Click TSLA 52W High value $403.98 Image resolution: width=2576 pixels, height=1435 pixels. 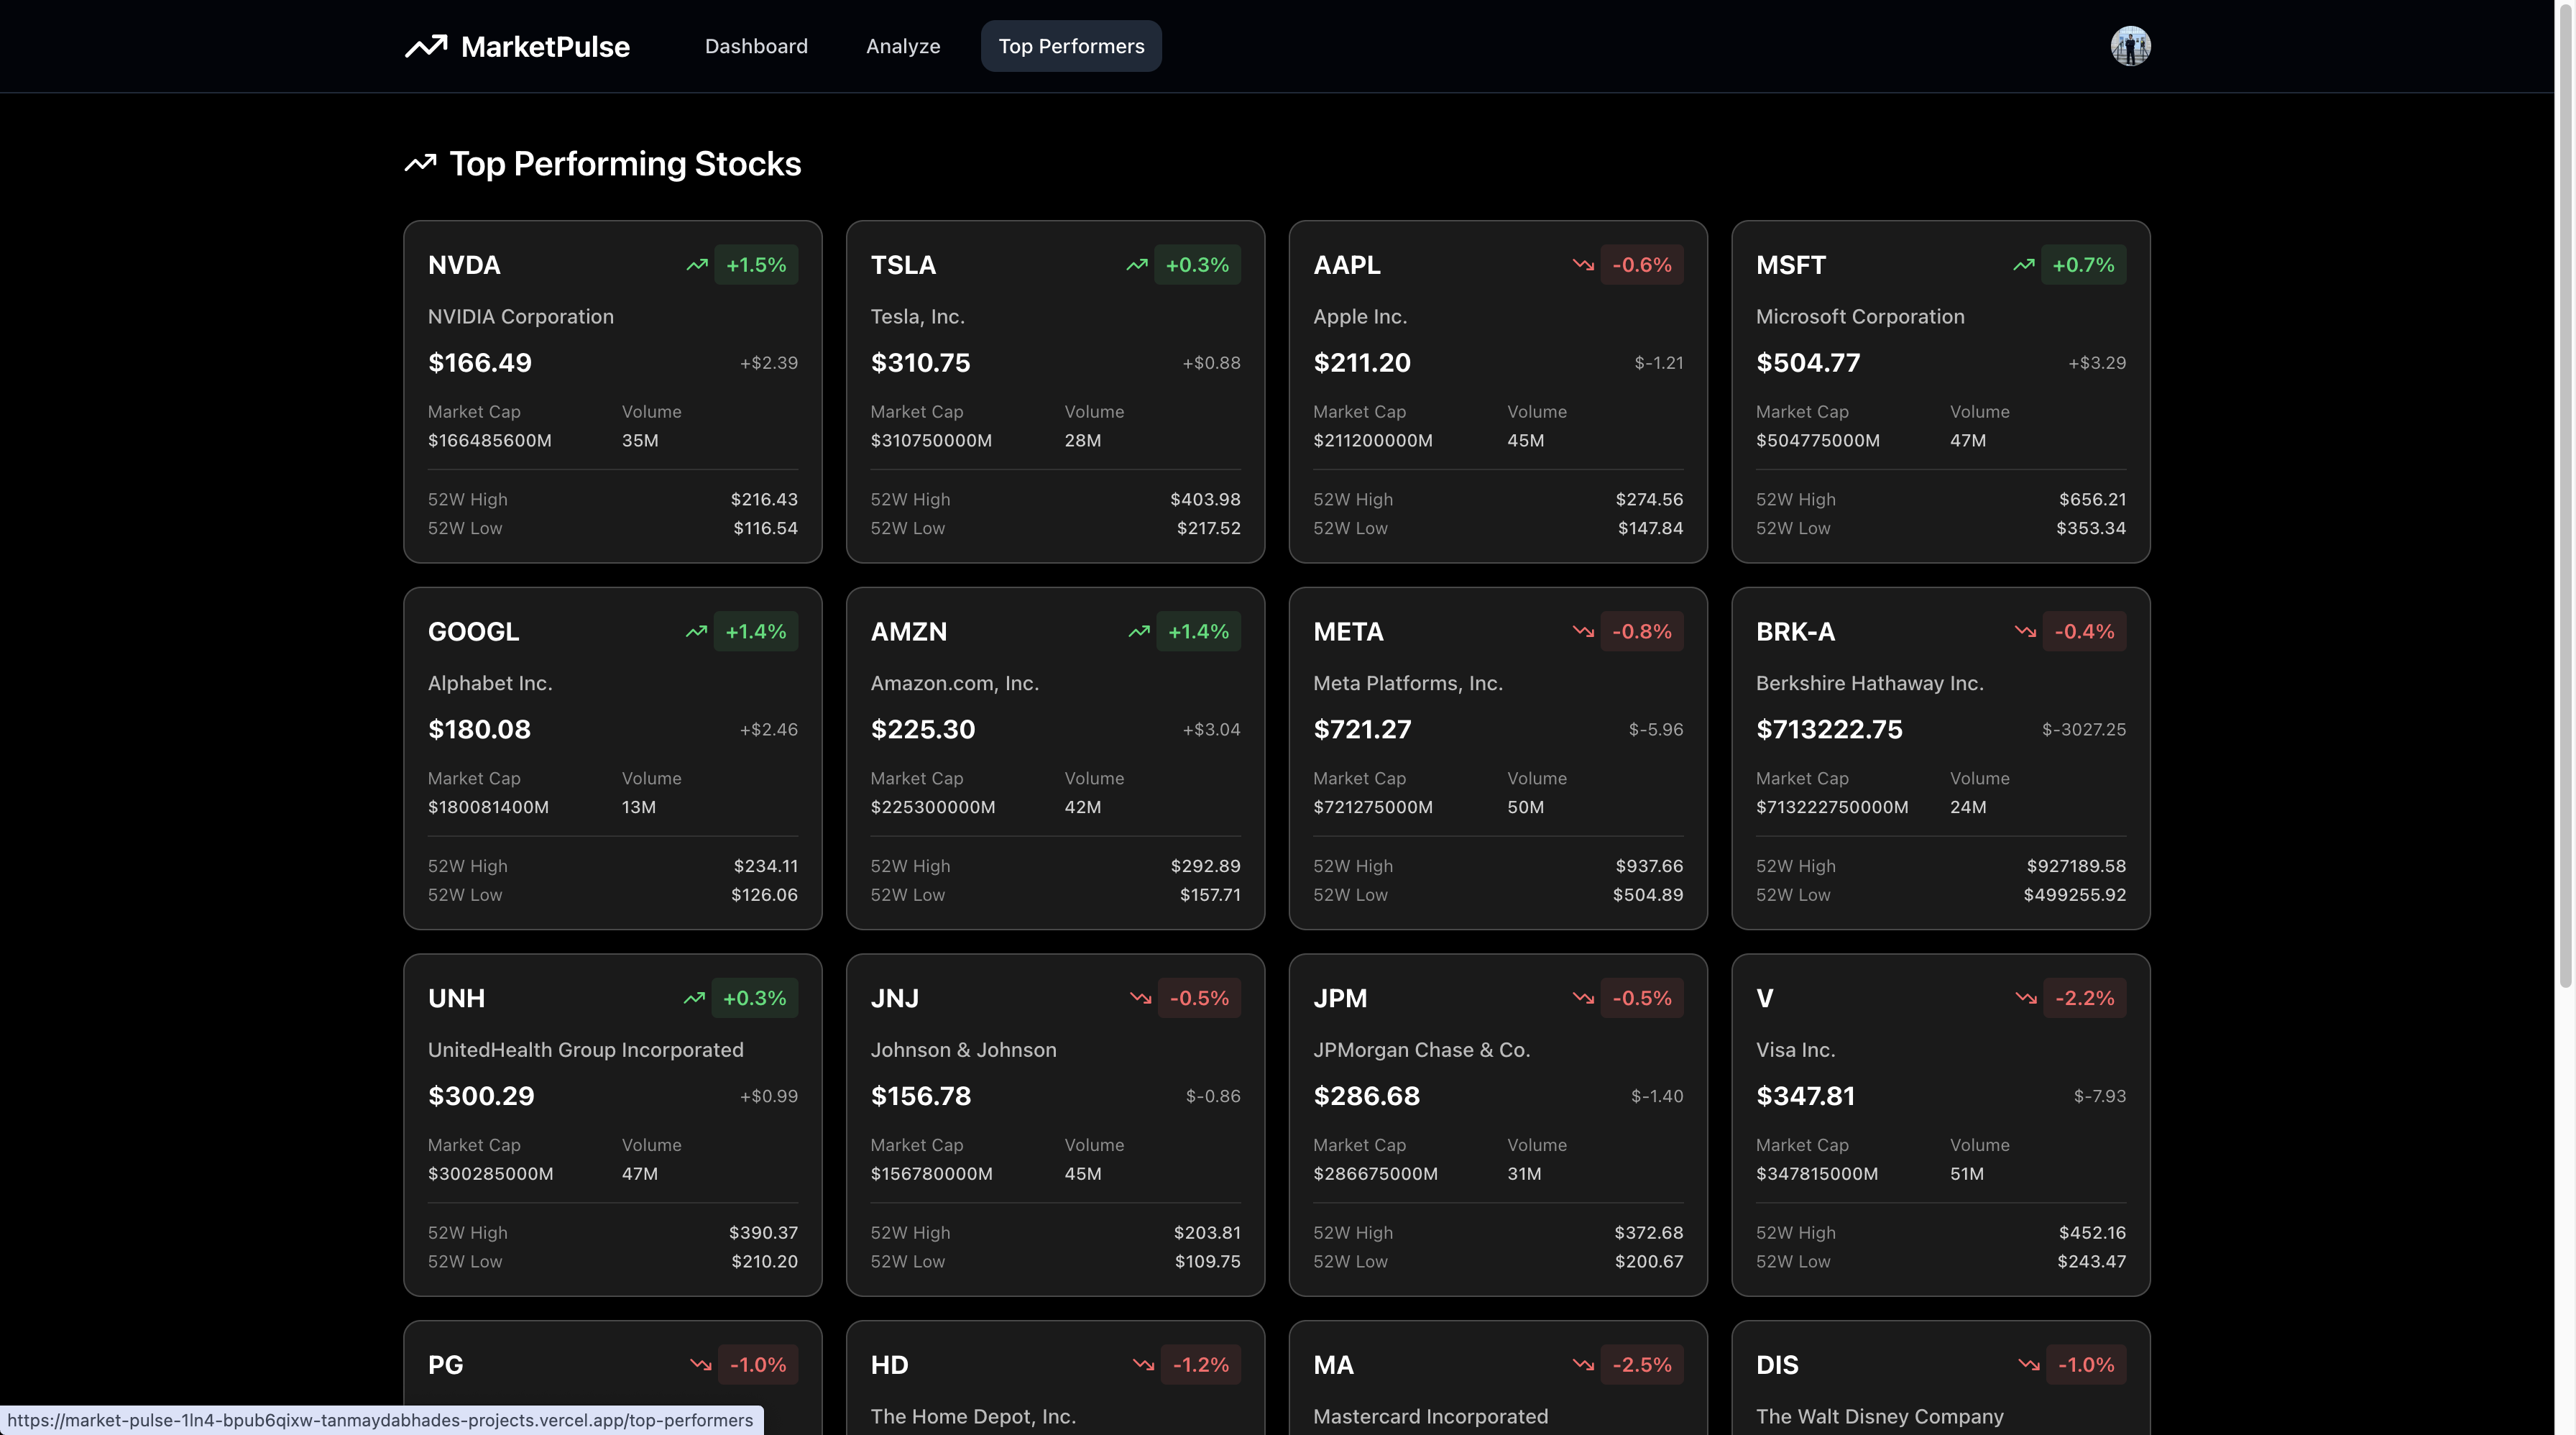tap(1205, 500)
